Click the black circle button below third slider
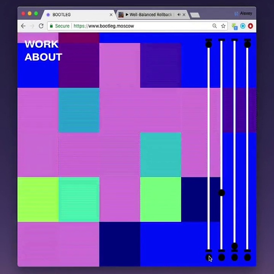This screenshot has height=274, width=274. click(x=235, y=258)
